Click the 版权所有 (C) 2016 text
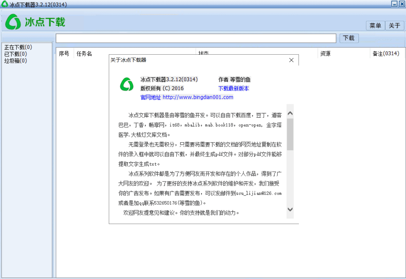This screenshot has width=406, height=279. (162, 88)
